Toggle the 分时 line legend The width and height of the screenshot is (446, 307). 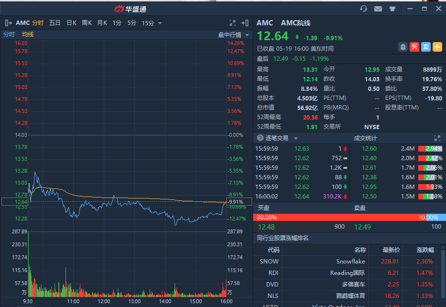point(9,34)
